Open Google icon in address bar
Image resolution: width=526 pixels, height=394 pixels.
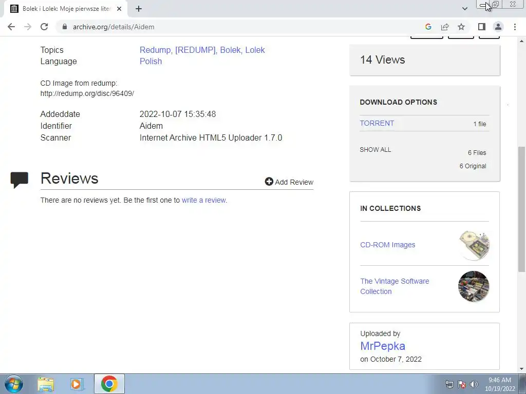tap(428, 27)
